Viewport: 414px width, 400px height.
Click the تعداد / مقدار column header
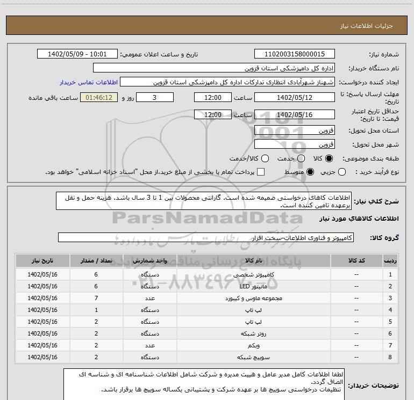click(x=96, y=261)
